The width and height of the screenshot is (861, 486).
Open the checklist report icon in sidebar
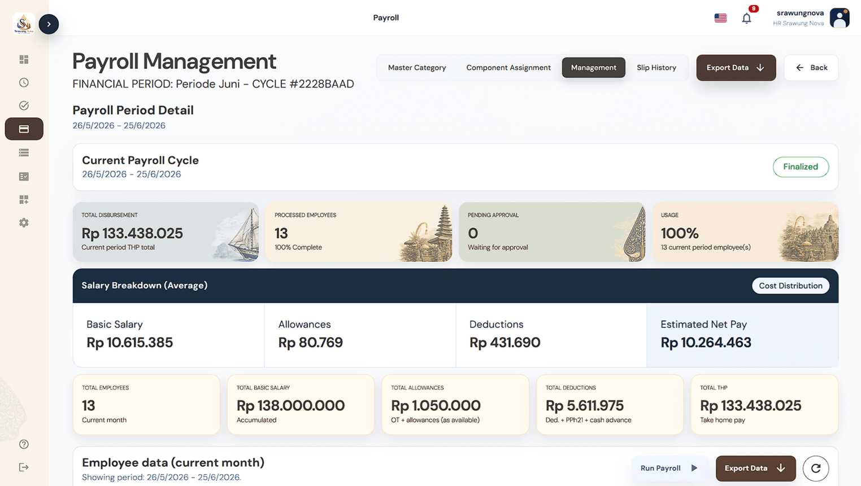pyautogui.click(x=24, y=176)
